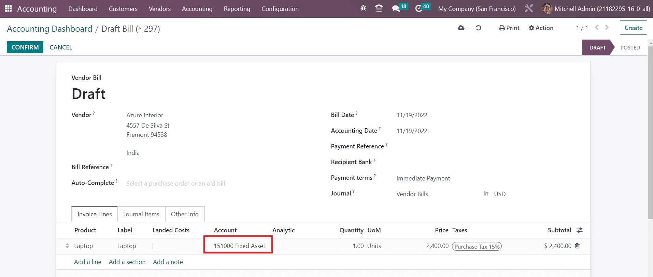Image resolution: width=653 pixels, height=277 pixels.
Task: Open the conversations chat icon
Action: [x=396, y=9]
